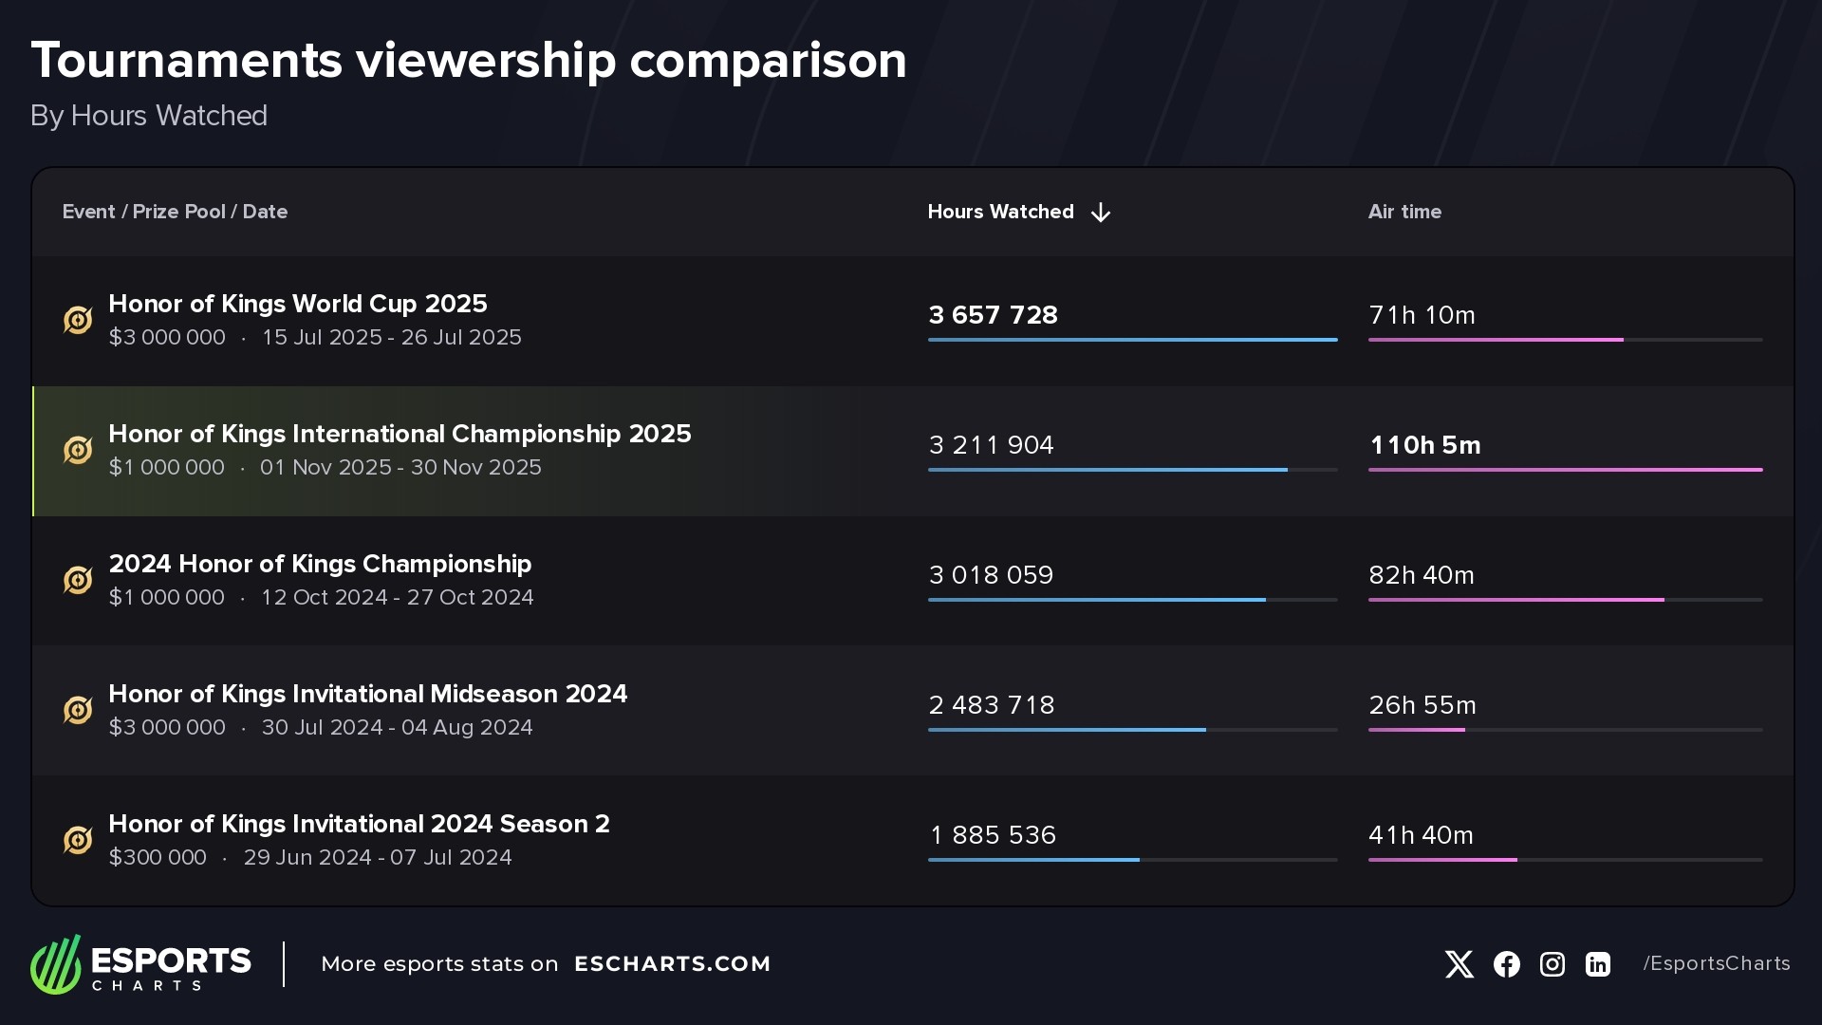Click the X (Twitter) social icon

[x=1459, y=964]
